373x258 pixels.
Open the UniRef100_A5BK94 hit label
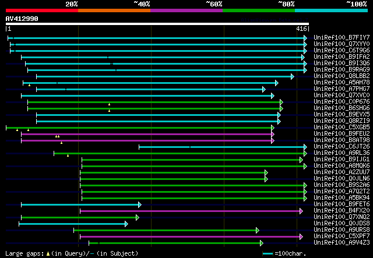[342, 198]
